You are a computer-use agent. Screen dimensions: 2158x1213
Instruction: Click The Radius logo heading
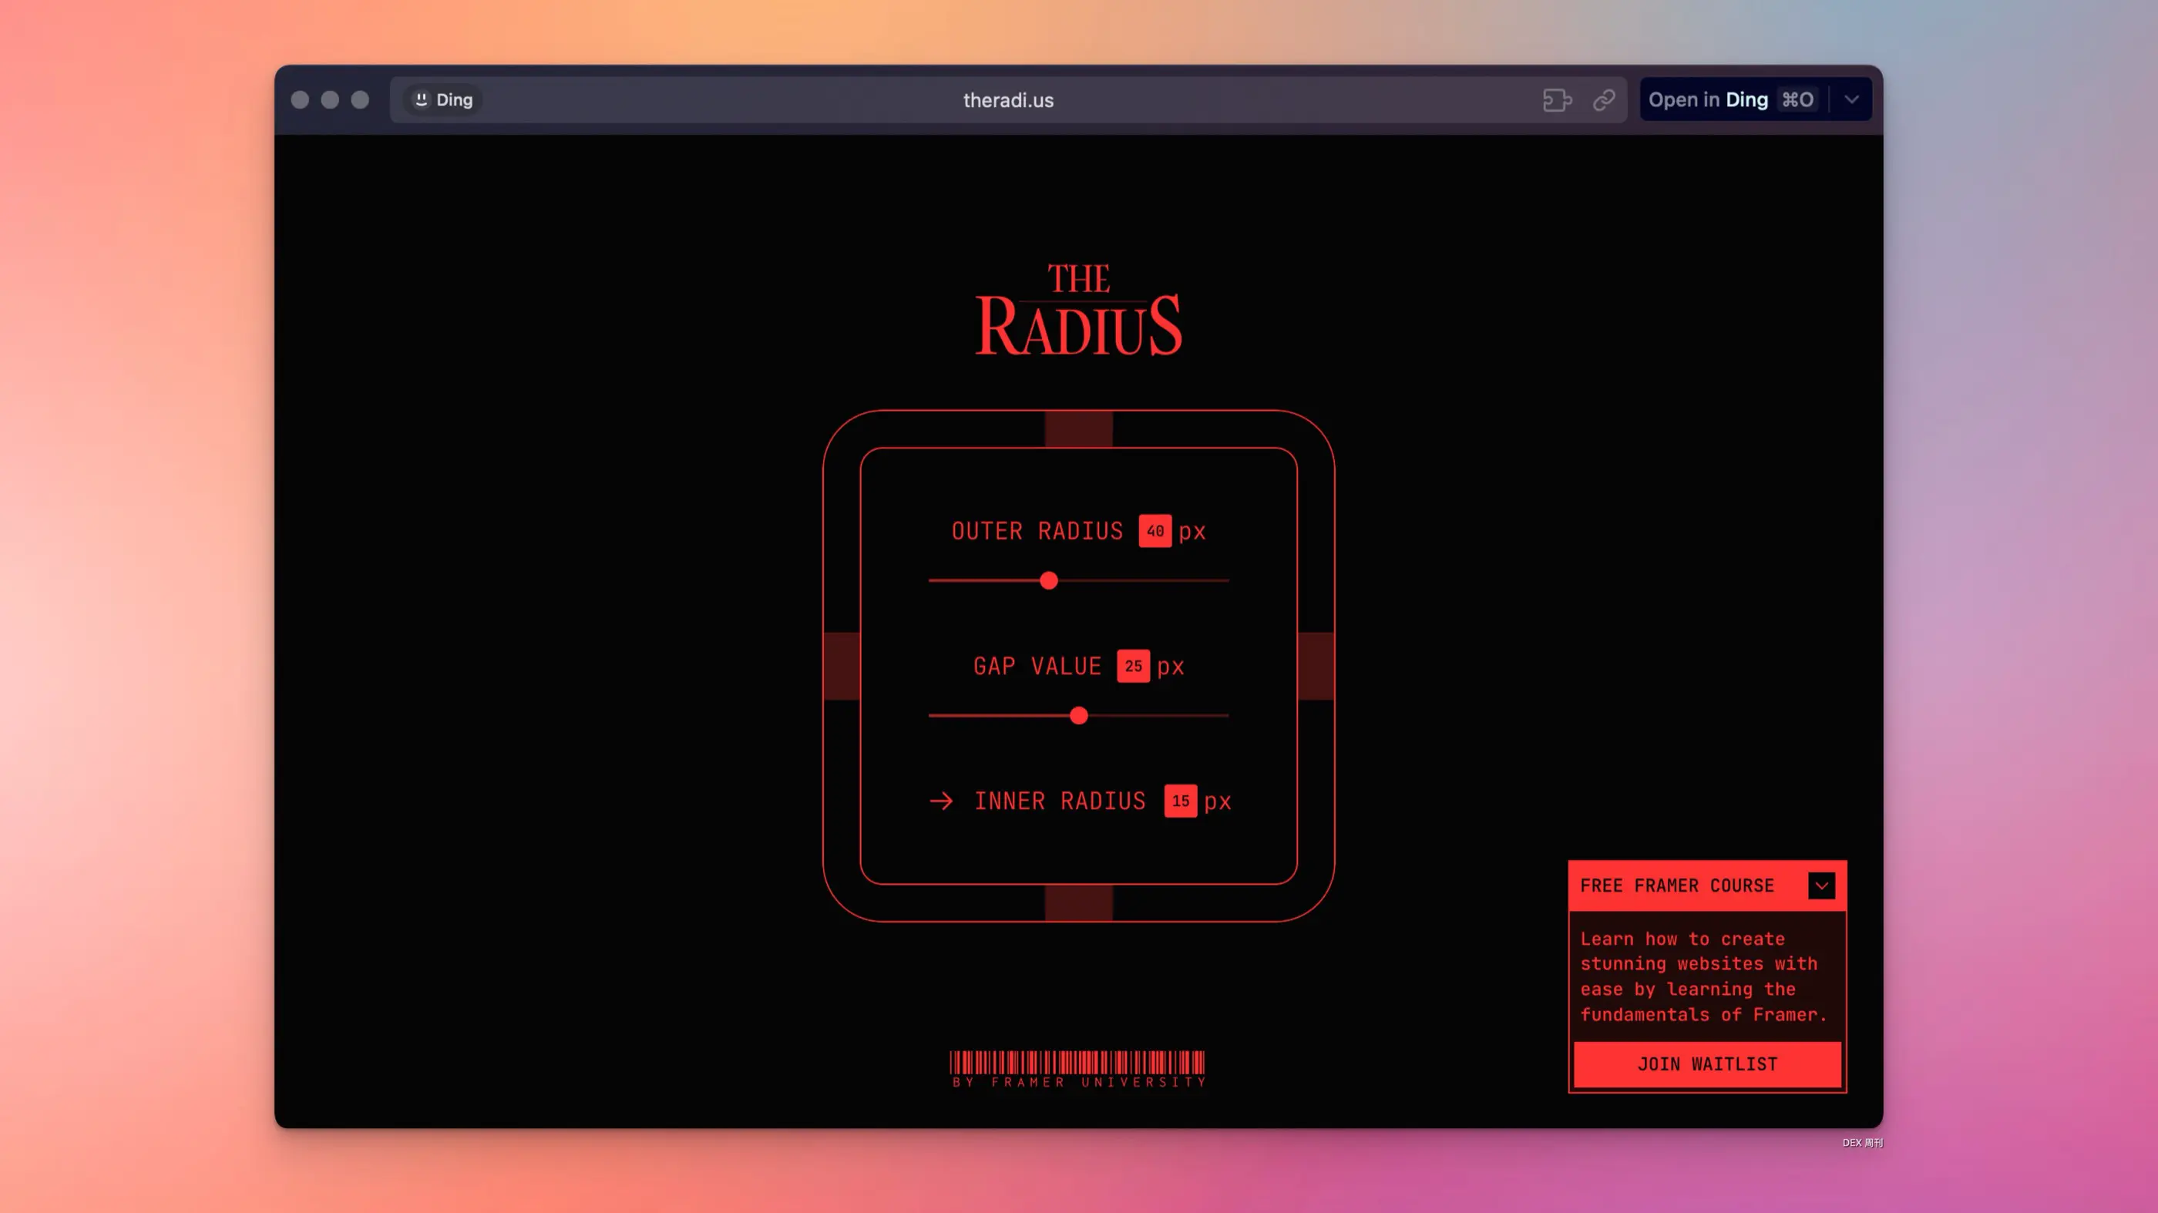pos(1078,310)
